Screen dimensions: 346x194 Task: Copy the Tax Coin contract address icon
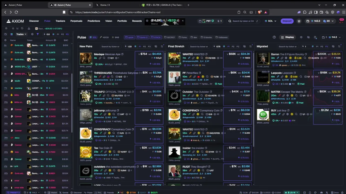pos(111,148)
